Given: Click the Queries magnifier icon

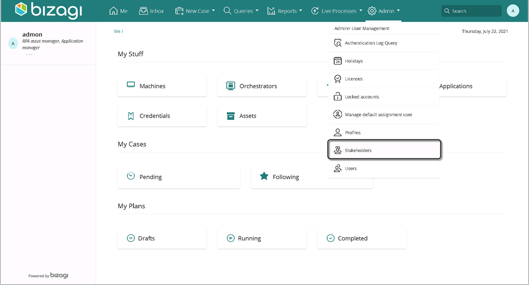Looking at the screenshot, I should [227, 11].
